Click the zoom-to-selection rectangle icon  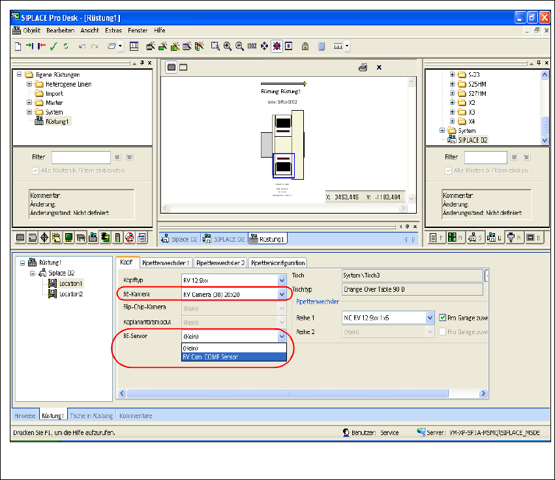[x=215, y=46]
